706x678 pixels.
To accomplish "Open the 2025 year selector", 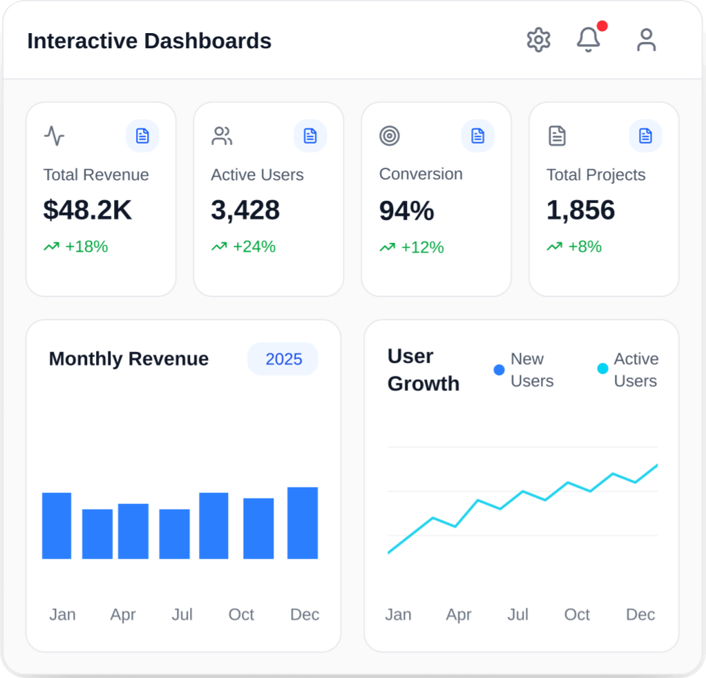I will tap(283, 359).
